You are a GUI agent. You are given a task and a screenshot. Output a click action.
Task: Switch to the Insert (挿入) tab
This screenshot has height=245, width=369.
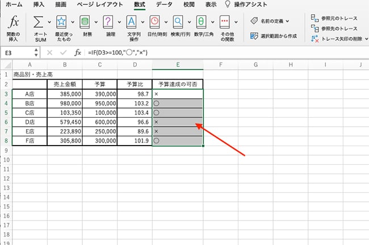point(39,5)
